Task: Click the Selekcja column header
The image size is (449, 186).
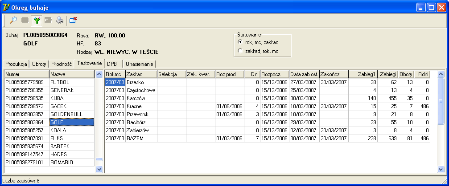Action: point(172,74)
